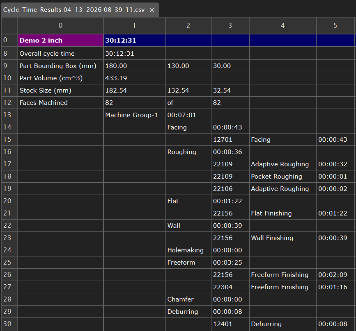The image size is (356, 331).
Task: Select row header 20
Action: (9, 201)
